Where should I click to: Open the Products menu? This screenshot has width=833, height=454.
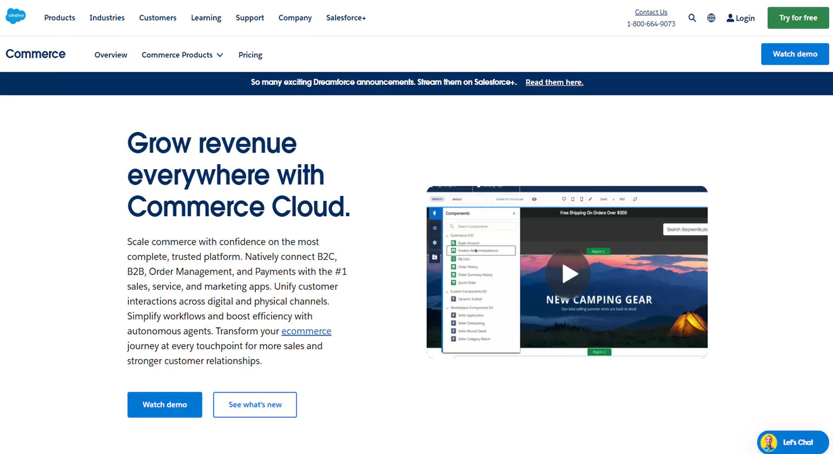click(59, 17)
